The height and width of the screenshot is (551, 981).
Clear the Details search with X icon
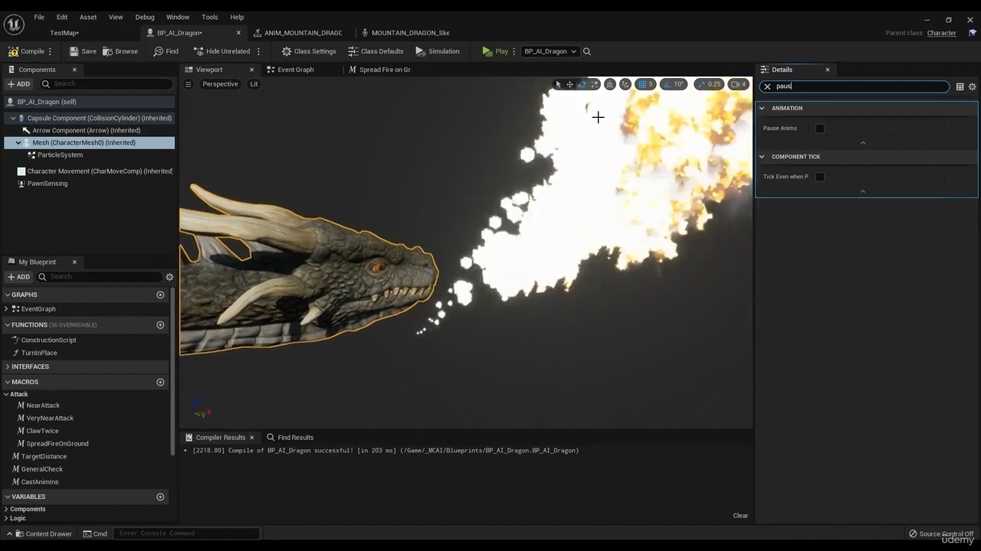click(767, 86)
